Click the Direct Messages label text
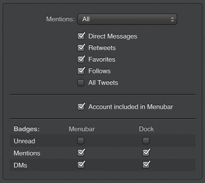This screenshot has height=183, width=205. [x=113, y=36]
